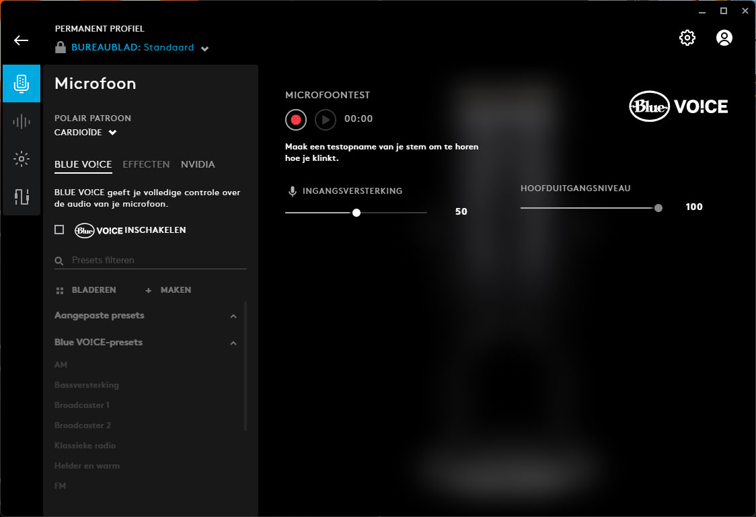Focus the Presets filteren search field

click(x=151, y=261)
